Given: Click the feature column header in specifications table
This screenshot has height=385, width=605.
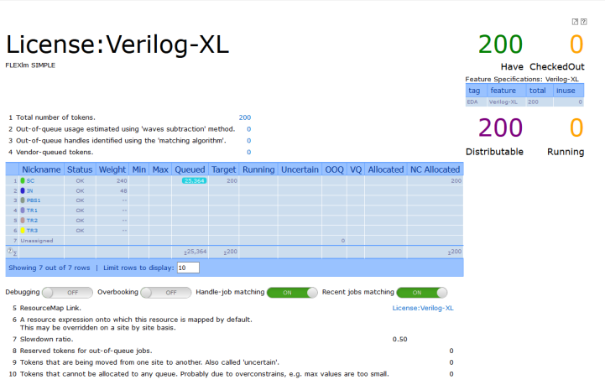Looking at the screenshot, I should pos(503,91).
